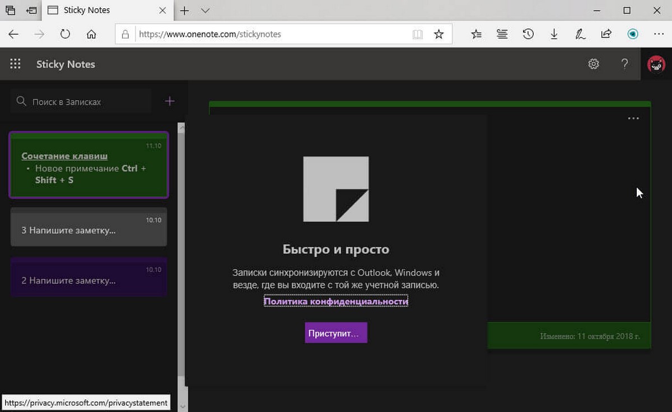Open the favorites hub
Viewport: 672px width, 412px height.
[x=476, y=34]
